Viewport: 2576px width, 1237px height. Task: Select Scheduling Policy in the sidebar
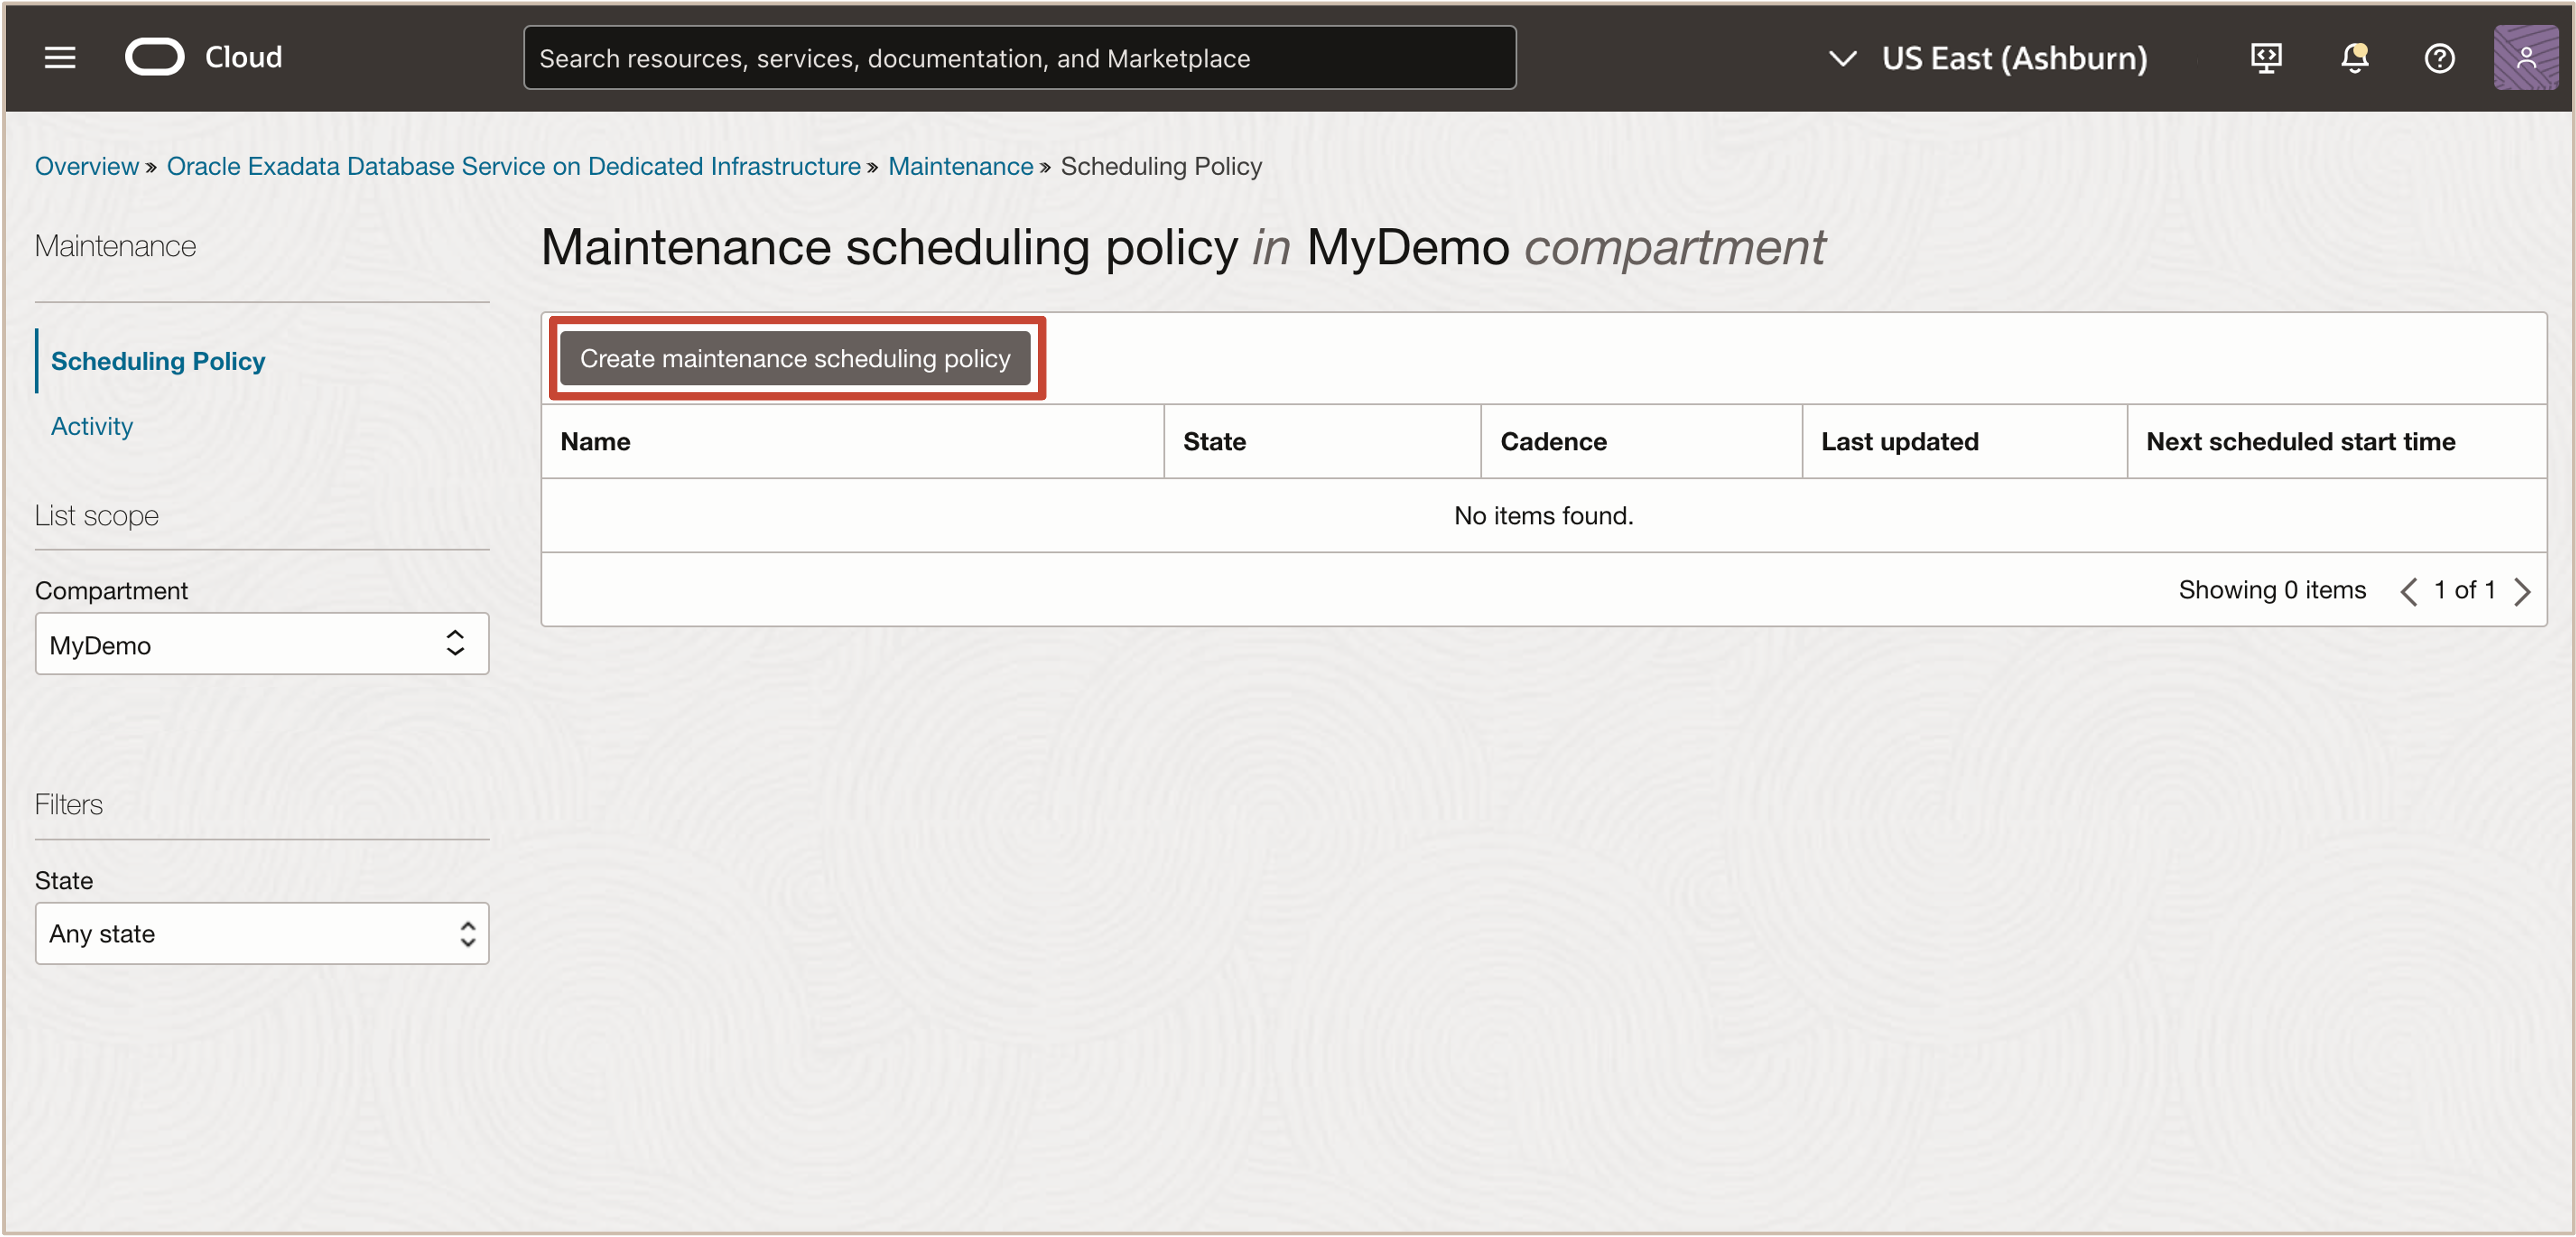[158, 361]
